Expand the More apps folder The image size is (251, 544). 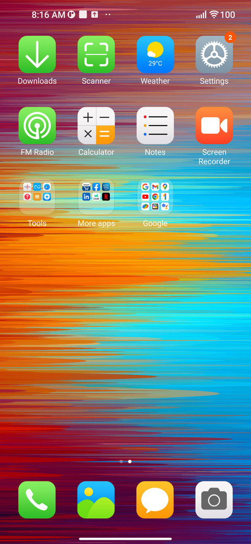pyautogui.click(x=96, y=197)
